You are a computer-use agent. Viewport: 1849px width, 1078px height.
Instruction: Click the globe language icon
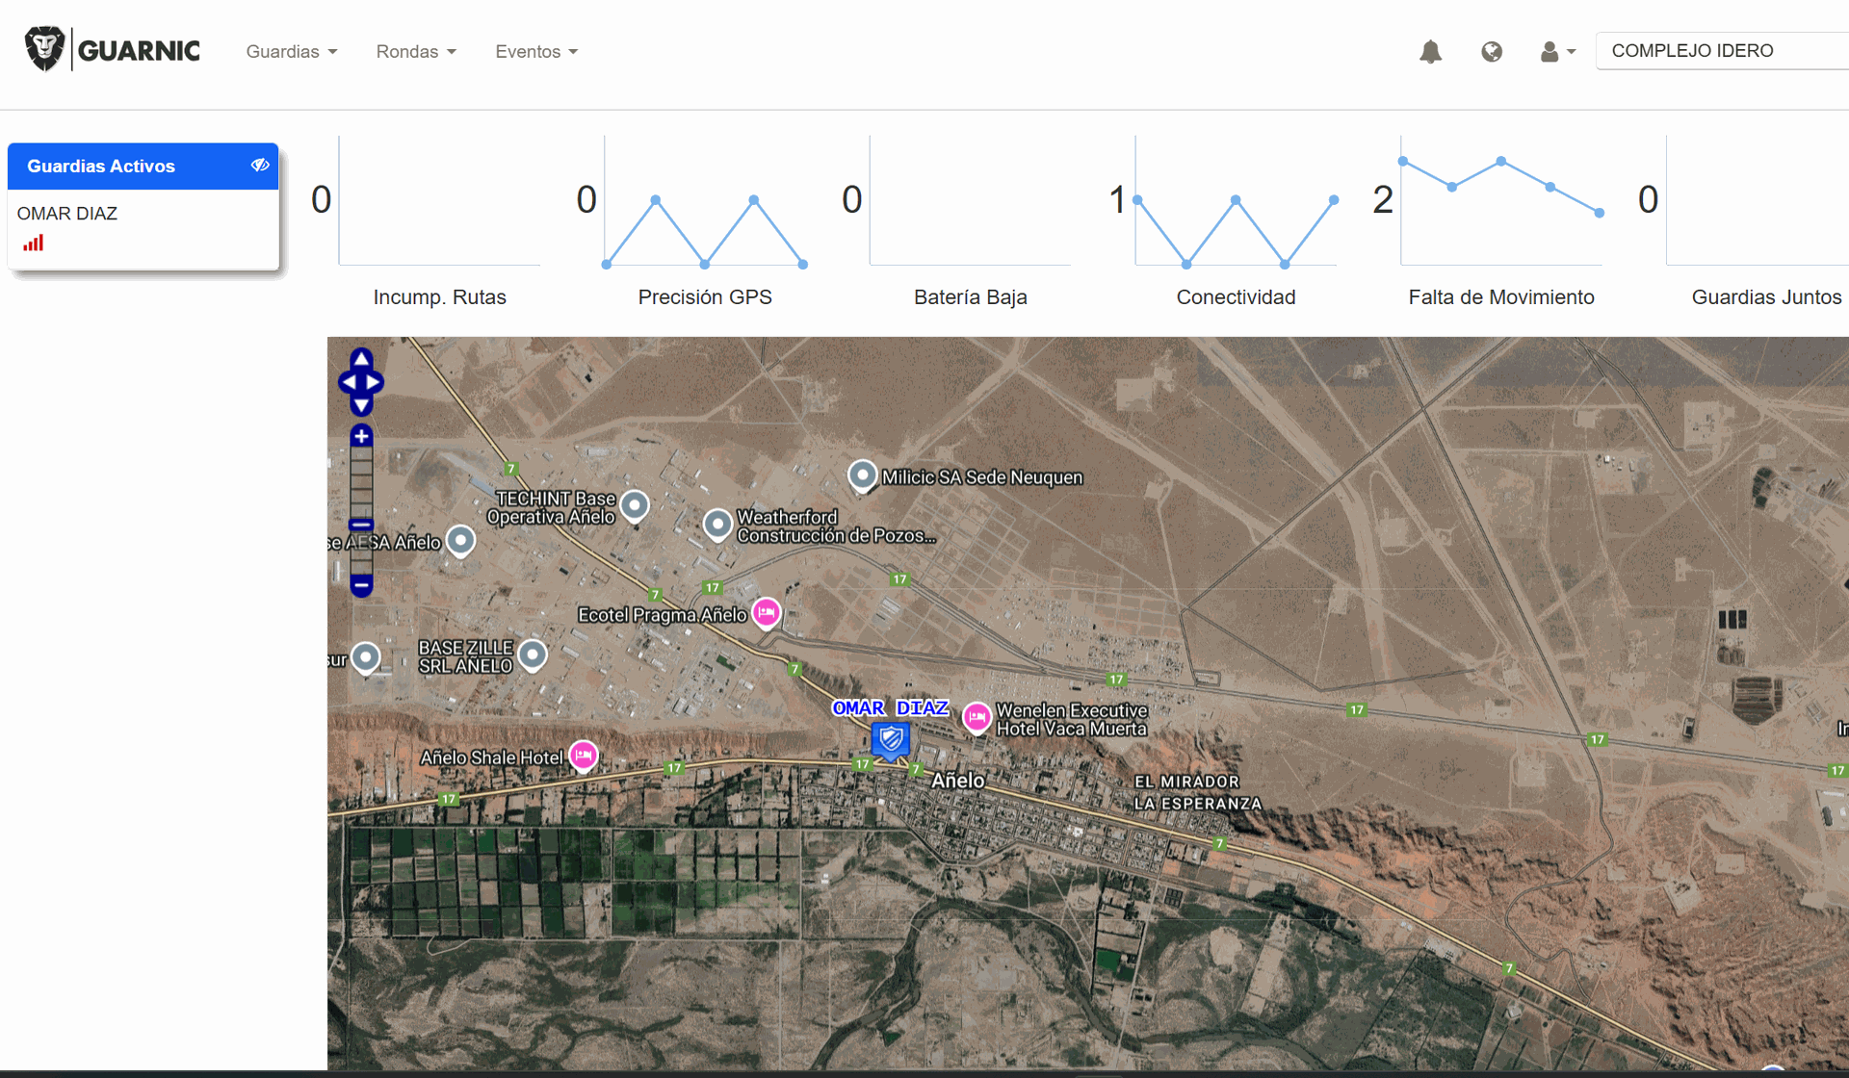[1492, 52]
